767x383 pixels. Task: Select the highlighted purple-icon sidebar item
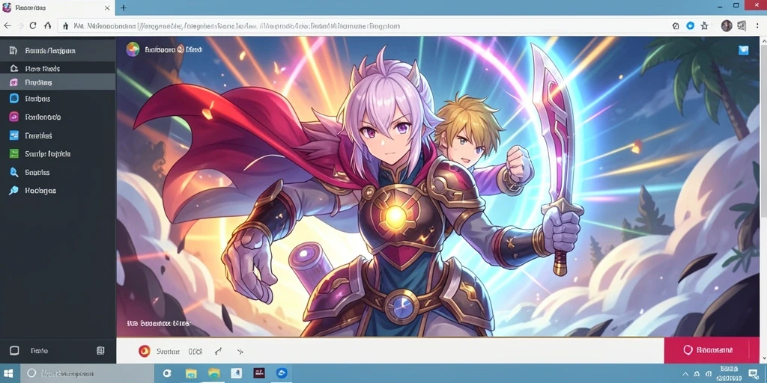[x=58, y=82]
